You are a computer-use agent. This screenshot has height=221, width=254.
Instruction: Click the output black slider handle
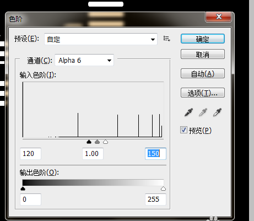point(23,188)
